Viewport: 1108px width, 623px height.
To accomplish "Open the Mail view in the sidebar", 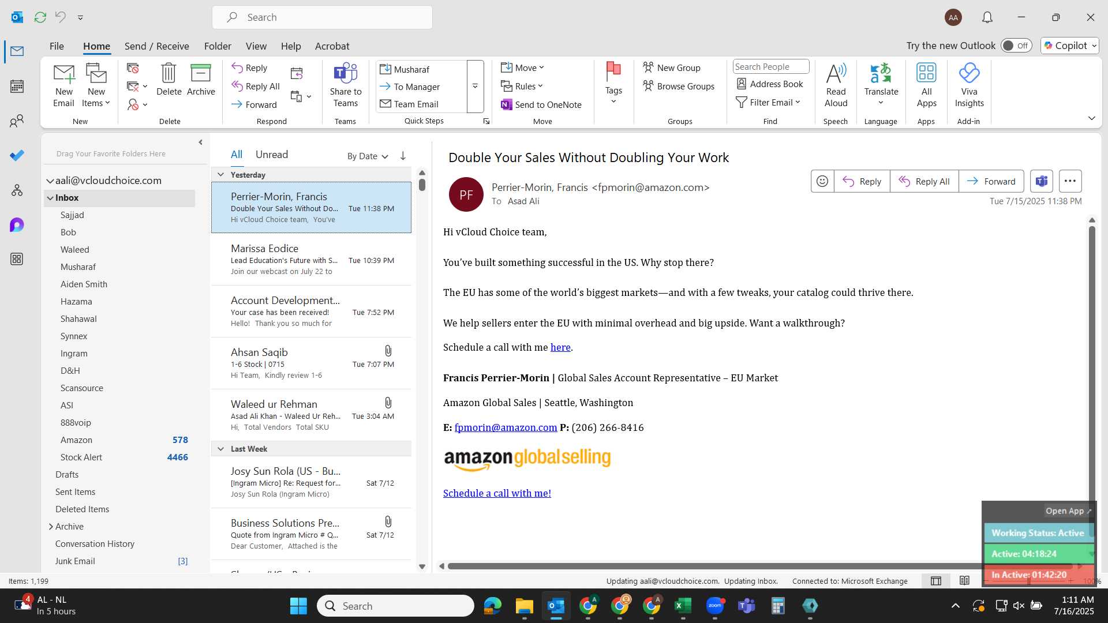I will tap(17, 51).
